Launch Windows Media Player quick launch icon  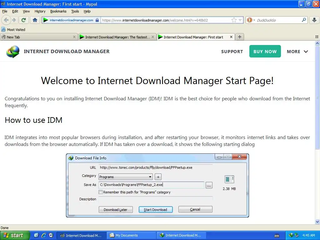(51, 235)
